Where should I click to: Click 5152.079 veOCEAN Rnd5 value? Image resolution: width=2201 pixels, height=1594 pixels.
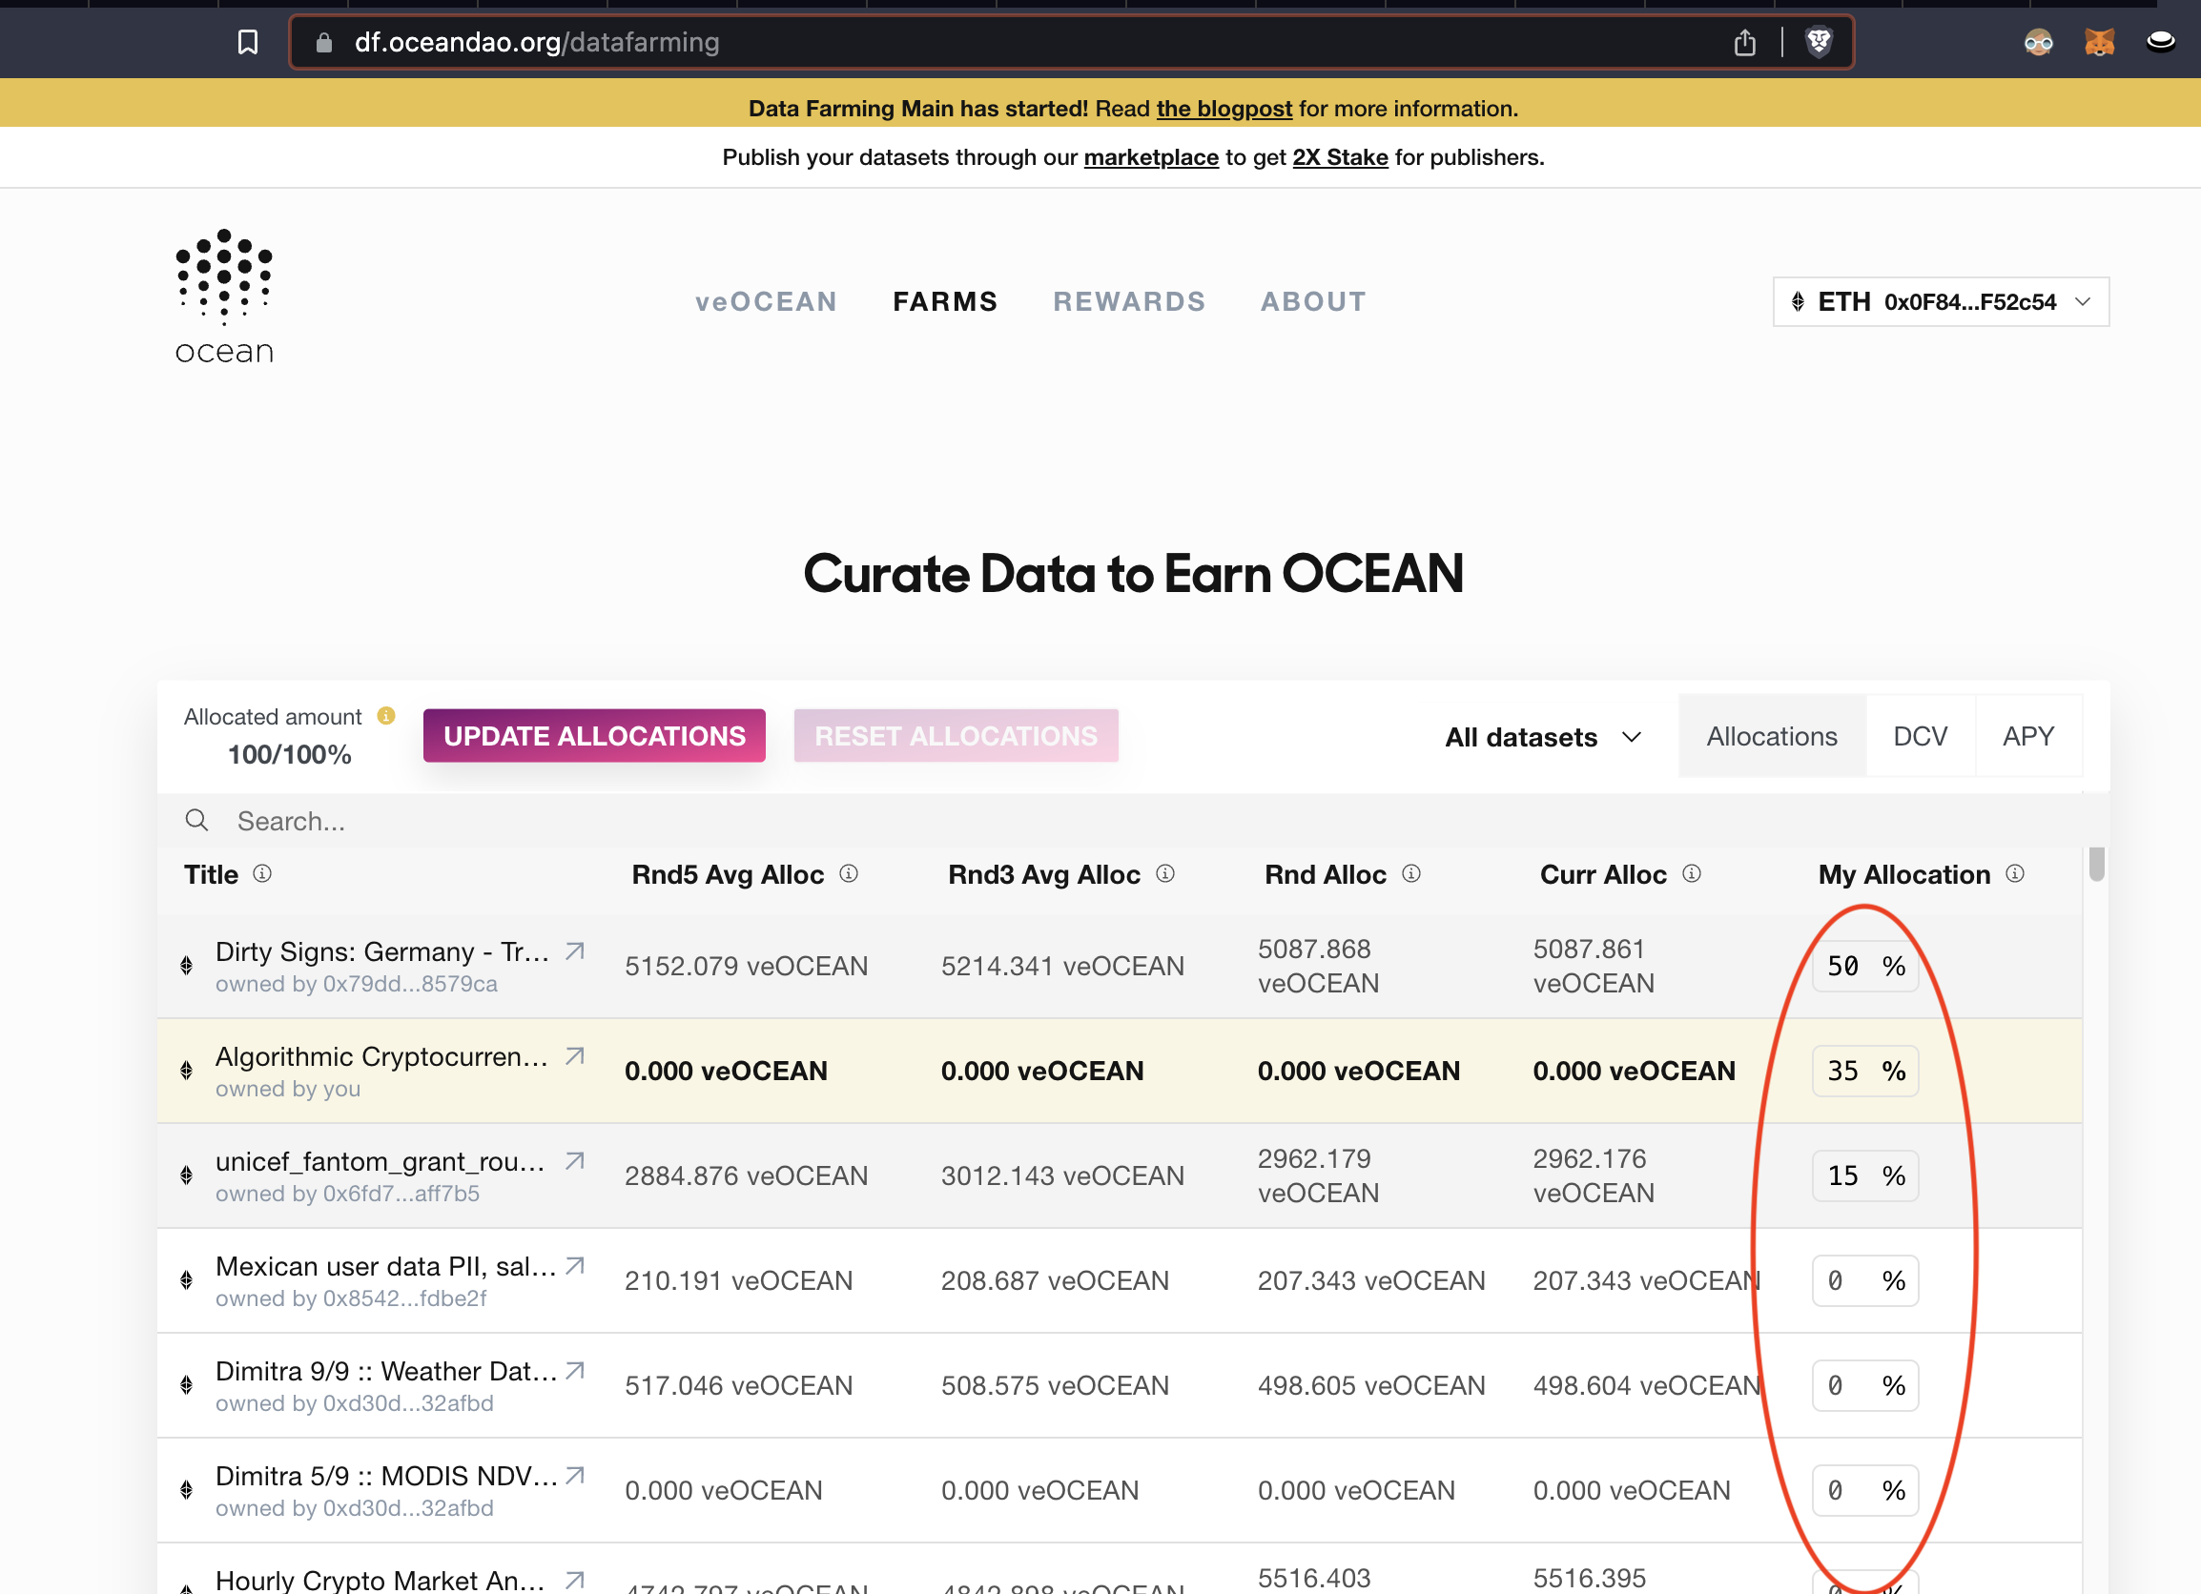tap(747, 966)
